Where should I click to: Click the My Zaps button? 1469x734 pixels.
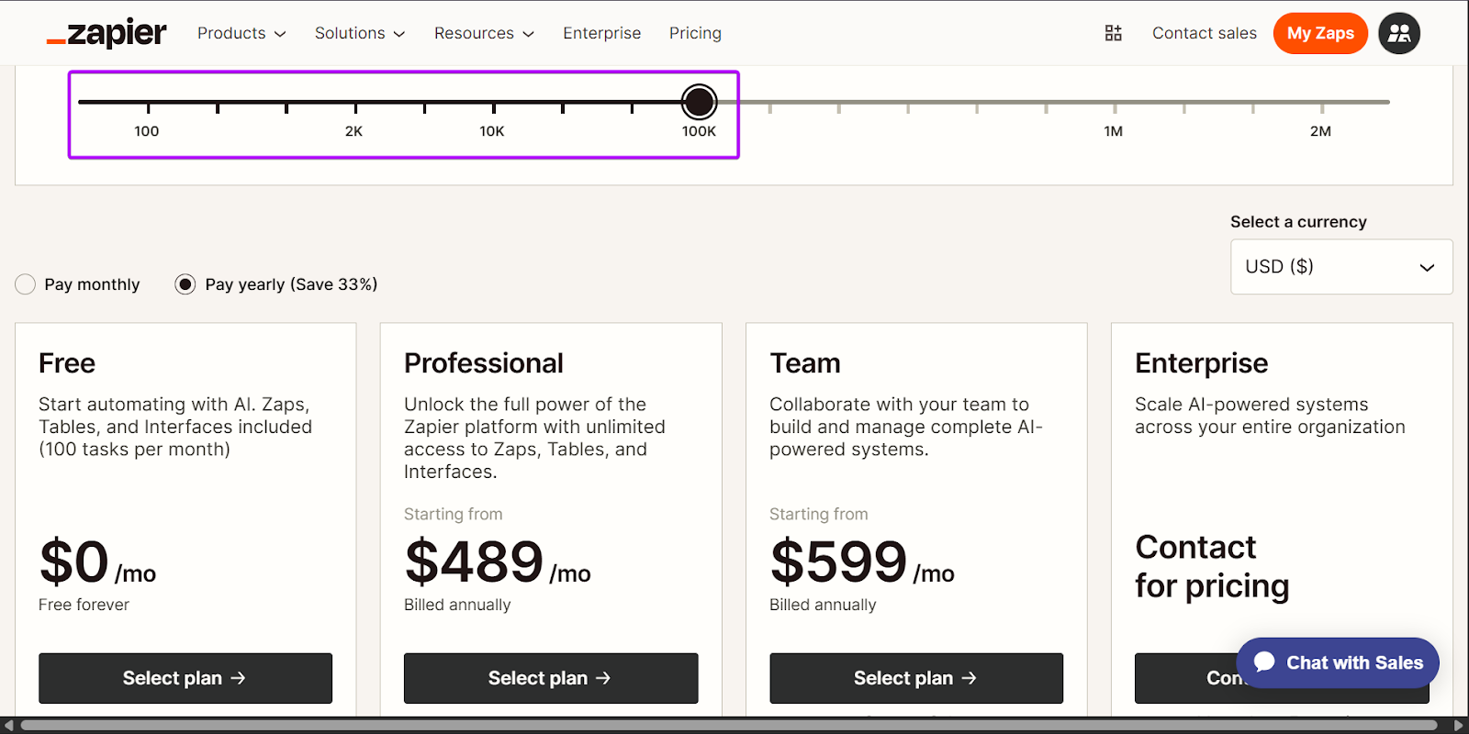click(1319, 33)
